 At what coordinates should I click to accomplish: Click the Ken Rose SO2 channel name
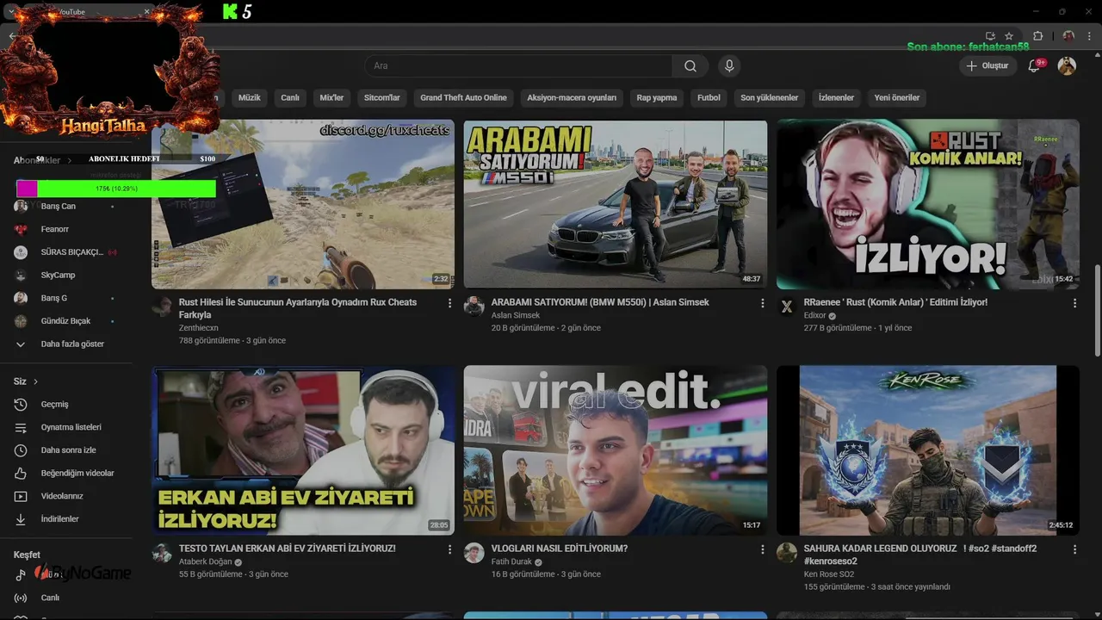point(828,574)
